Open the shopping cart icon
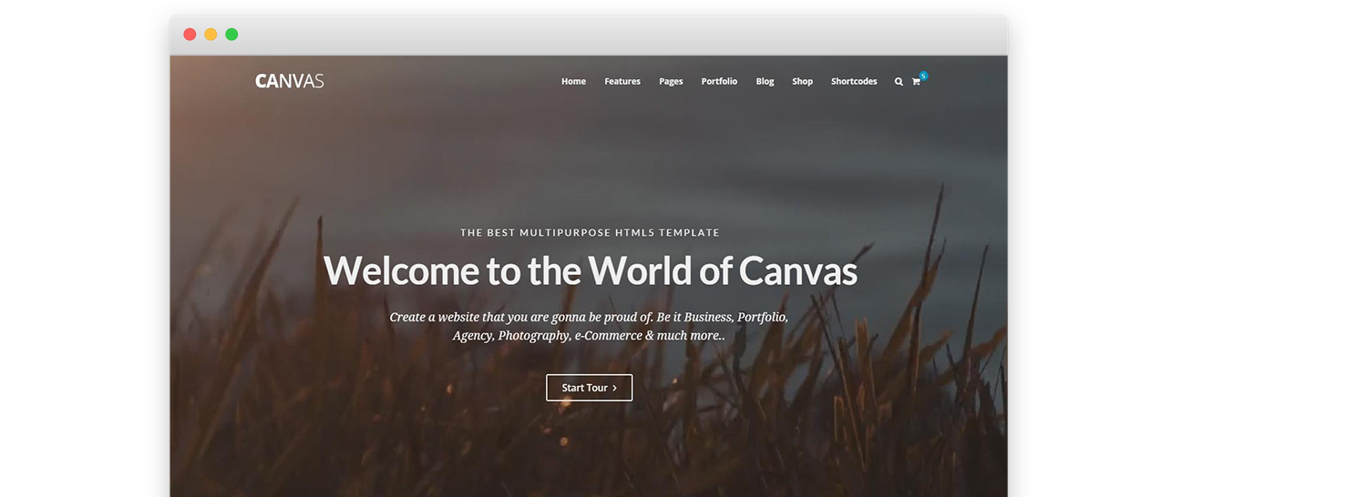This screenshot has width=1367, height=497. click(916, 82)
